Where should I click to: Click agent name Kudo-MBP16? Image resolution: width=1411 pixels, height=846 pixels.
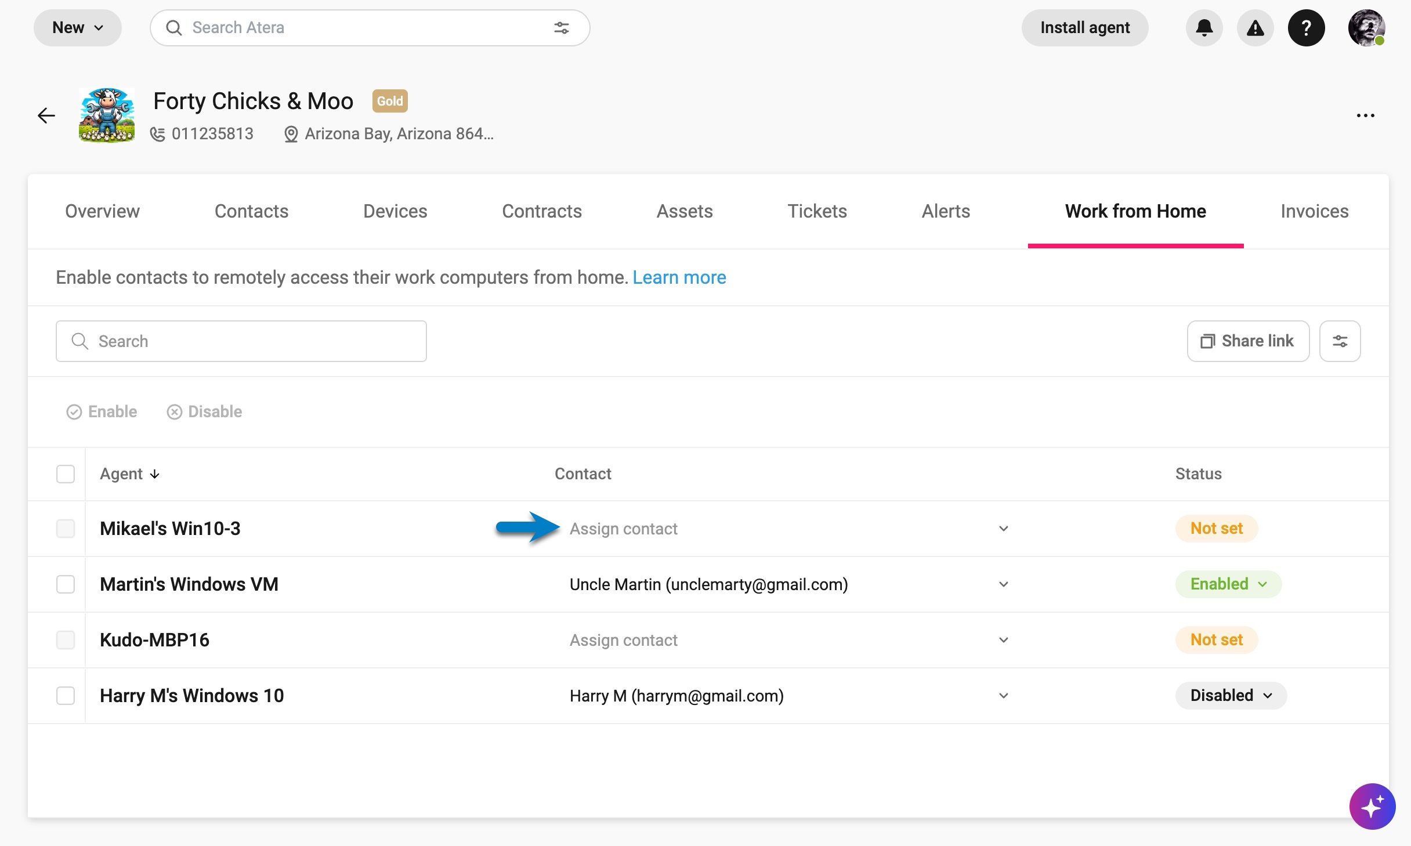point(154,640)
